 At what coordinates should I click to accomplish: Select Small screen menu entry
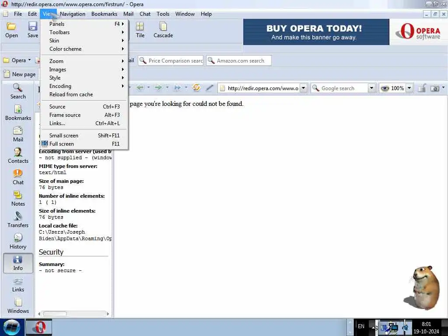click(85, 136)
